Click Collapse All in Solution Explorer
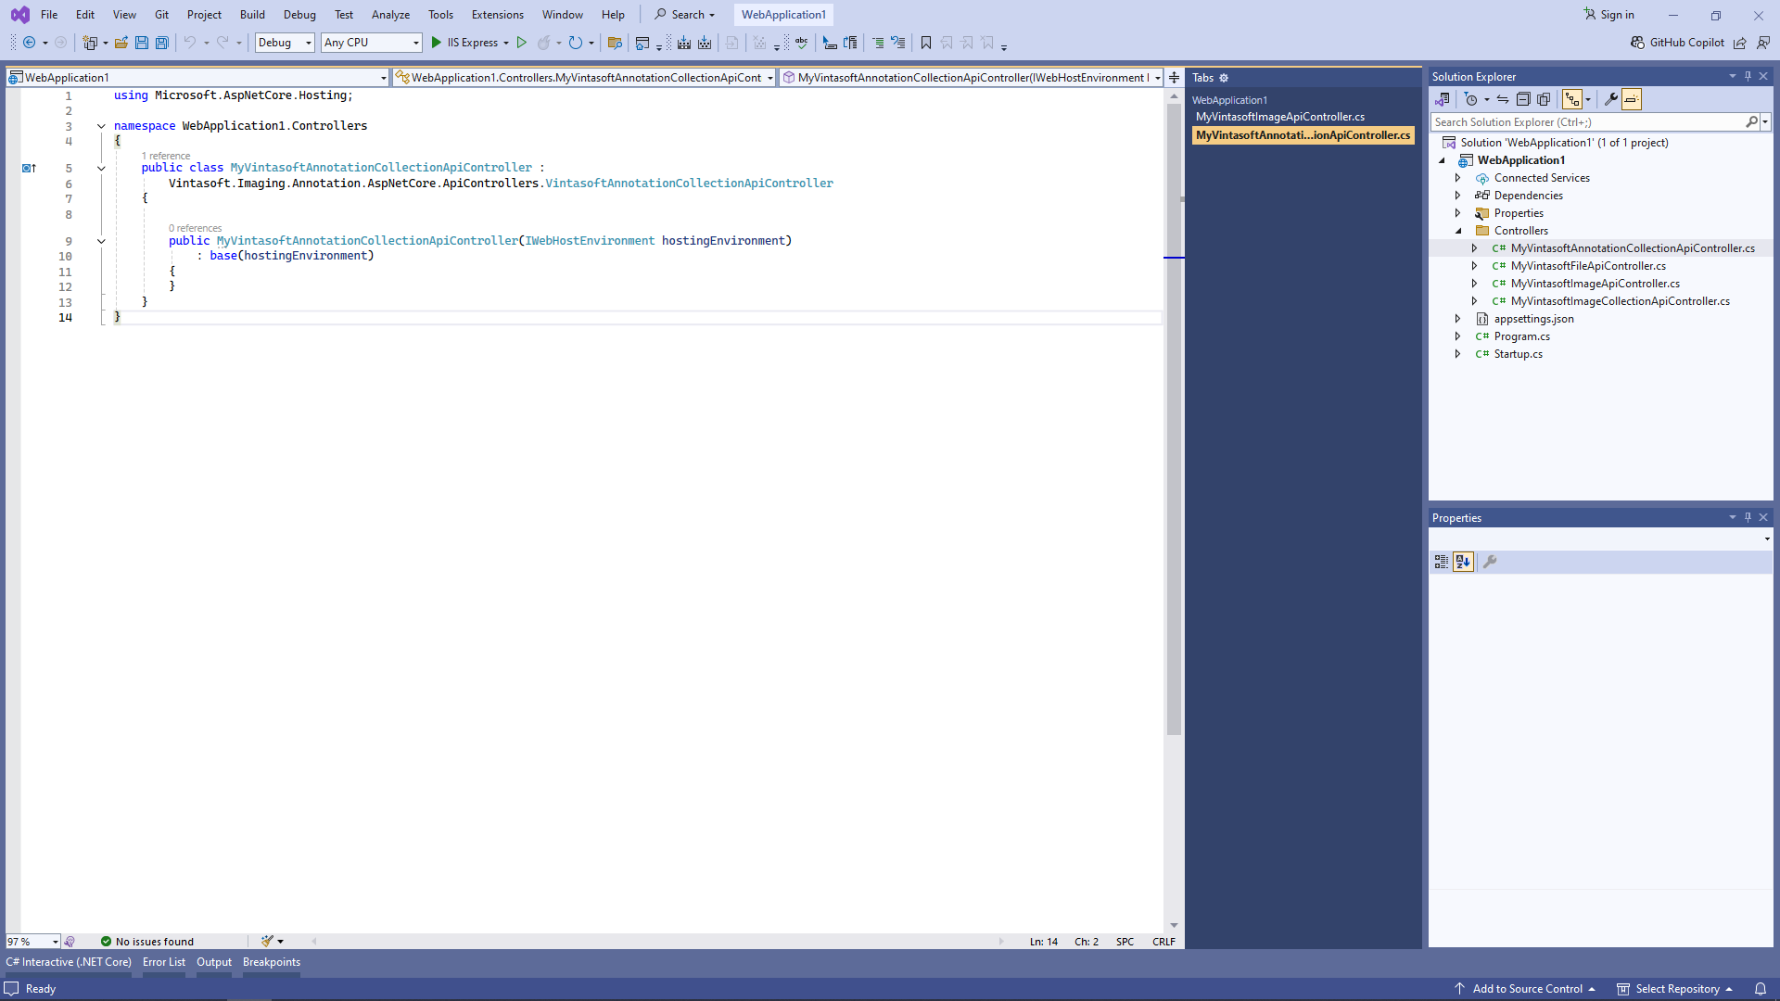The width and height of the screenshot is (1780, 1001). pos(1523,99)
